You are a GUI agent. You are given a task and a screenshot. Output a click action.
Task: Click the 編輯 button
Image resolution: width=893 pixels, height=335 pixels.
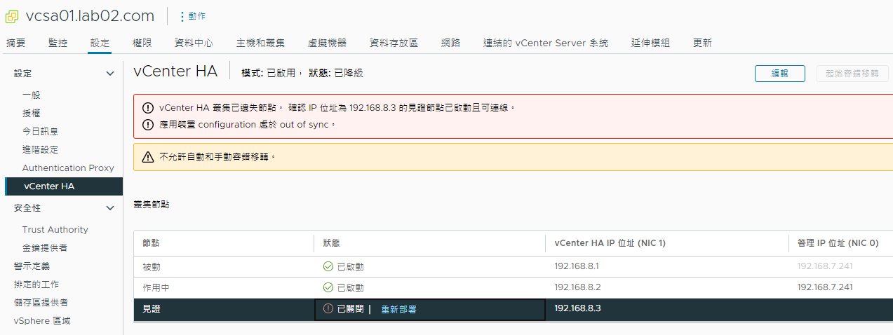tap(779, 74)
